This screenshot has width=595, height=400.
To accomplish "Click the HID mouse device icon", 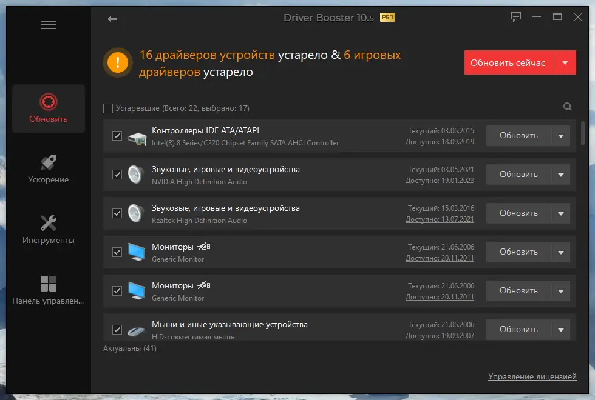I will pos(136,331).
